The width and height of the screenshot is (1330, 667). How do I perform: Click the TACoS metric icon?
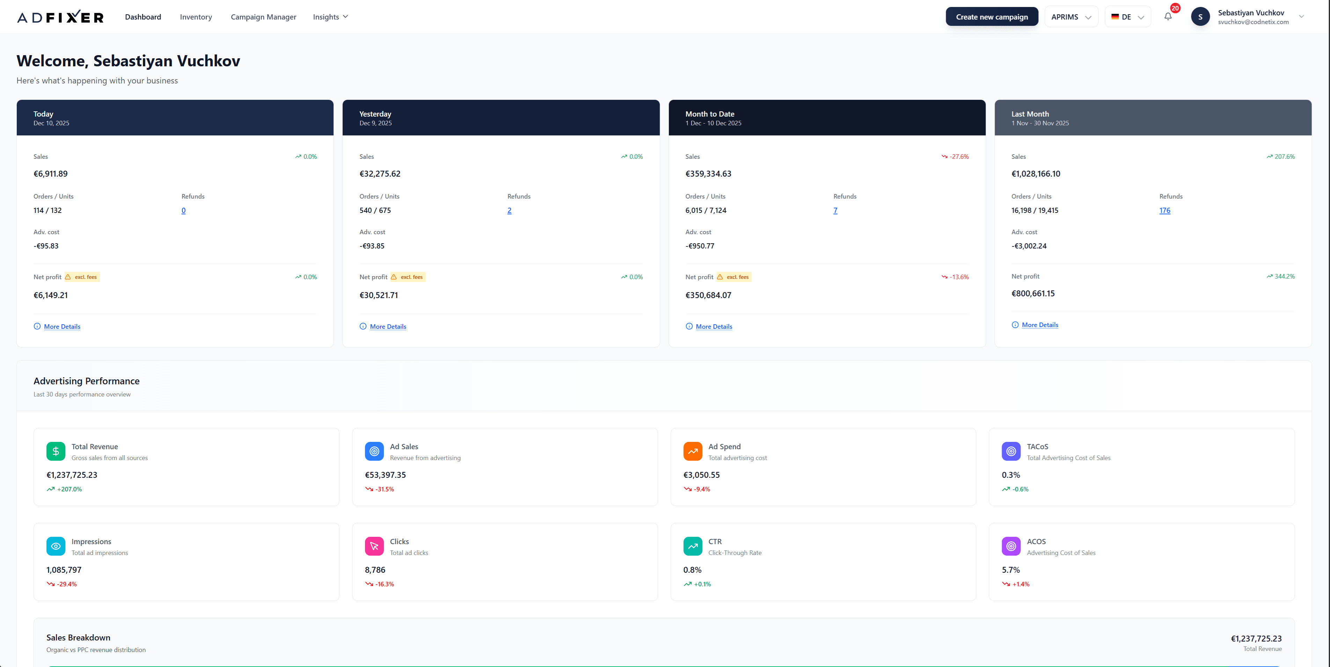(x=1011, y=451)
